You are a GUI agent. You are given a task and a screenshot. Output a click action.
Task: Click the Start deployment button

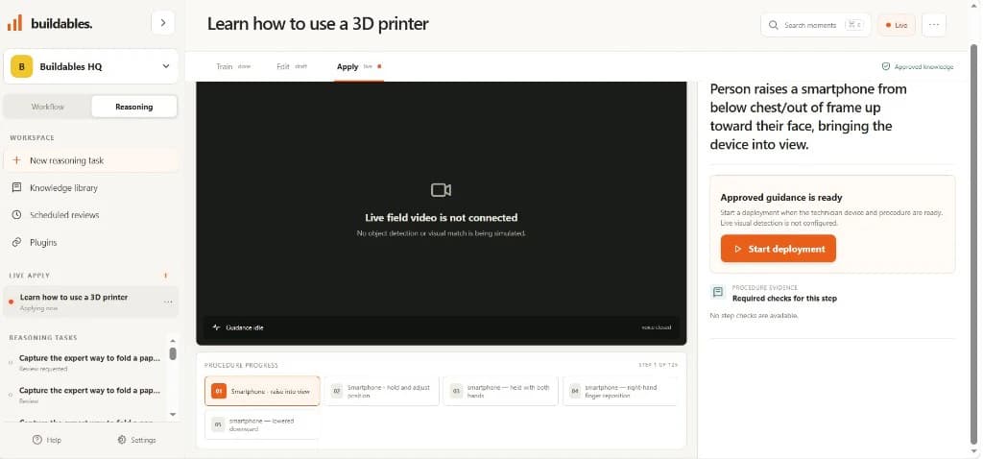click(778, 249)
